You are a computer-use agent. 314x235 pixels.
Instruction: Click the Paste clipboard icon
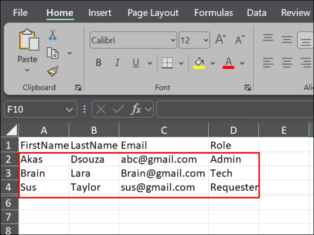click(29, 40)
